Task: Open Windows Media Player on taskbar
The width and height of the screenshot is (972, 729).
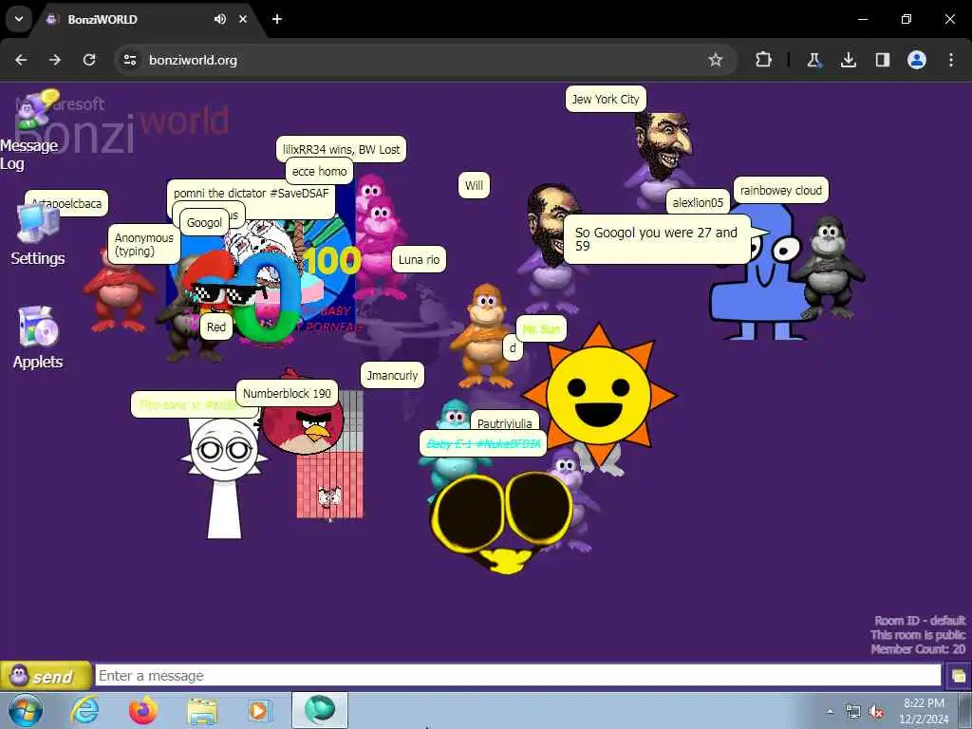Action: pyautogui.click(x=258, y=711)
